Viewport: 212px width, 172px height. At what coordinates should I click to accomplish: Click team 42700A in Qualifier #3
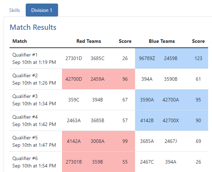click(x=170, y=100)
